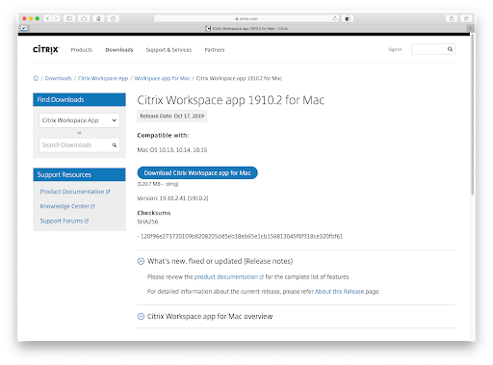Reload the page via address bar icon
493x365 pixels.
coord(335,18)
